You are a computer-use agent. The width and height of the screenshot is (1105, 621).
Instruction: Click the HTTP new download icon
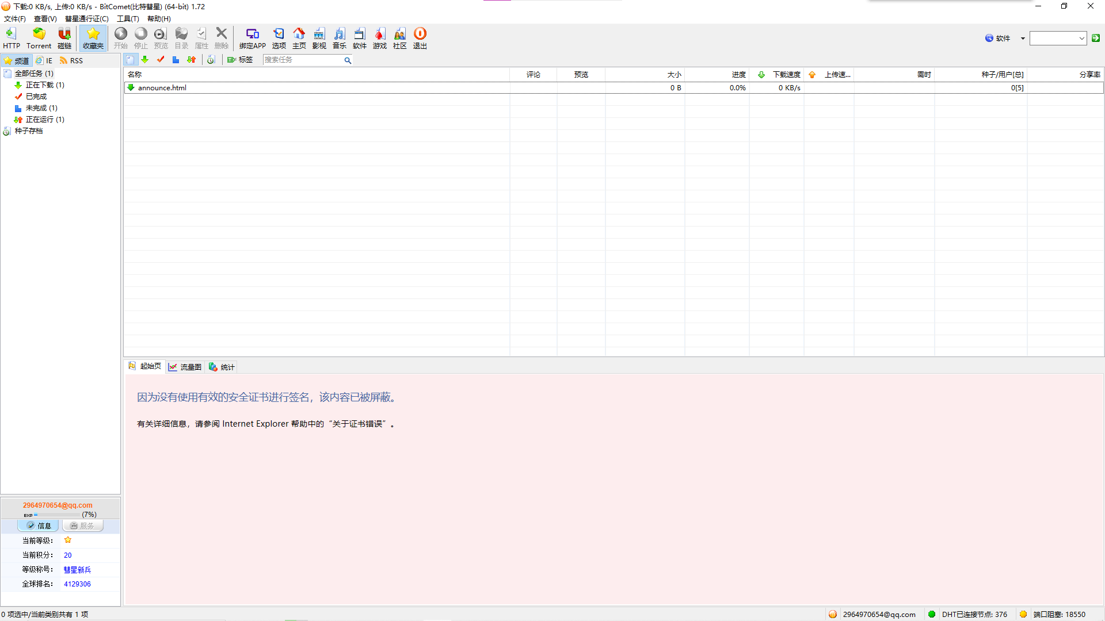pyautogui.click(x=11, y=38)
